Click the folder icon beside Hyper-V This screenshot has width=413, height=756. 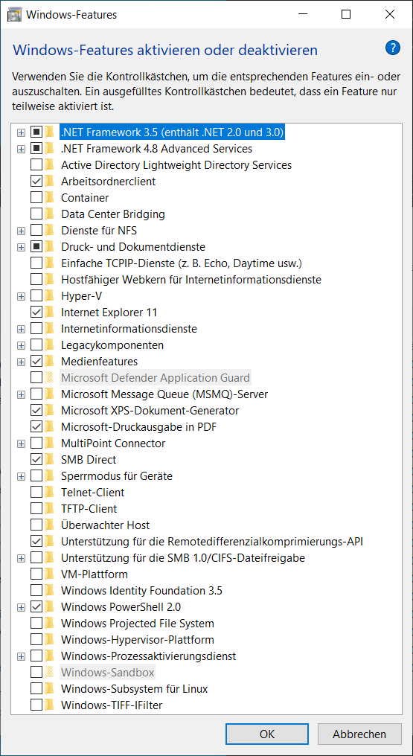[x=50, y=296]
